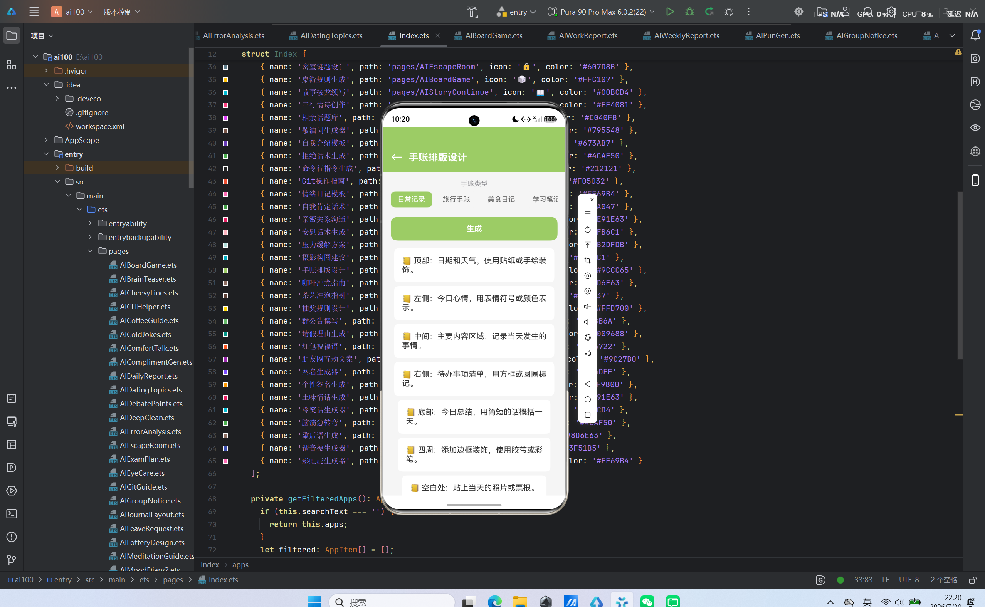Image resolution: width=985 pixels, height=607 pixels.
Task: Click the yellow warning indicator in editor
Action: 958,52
